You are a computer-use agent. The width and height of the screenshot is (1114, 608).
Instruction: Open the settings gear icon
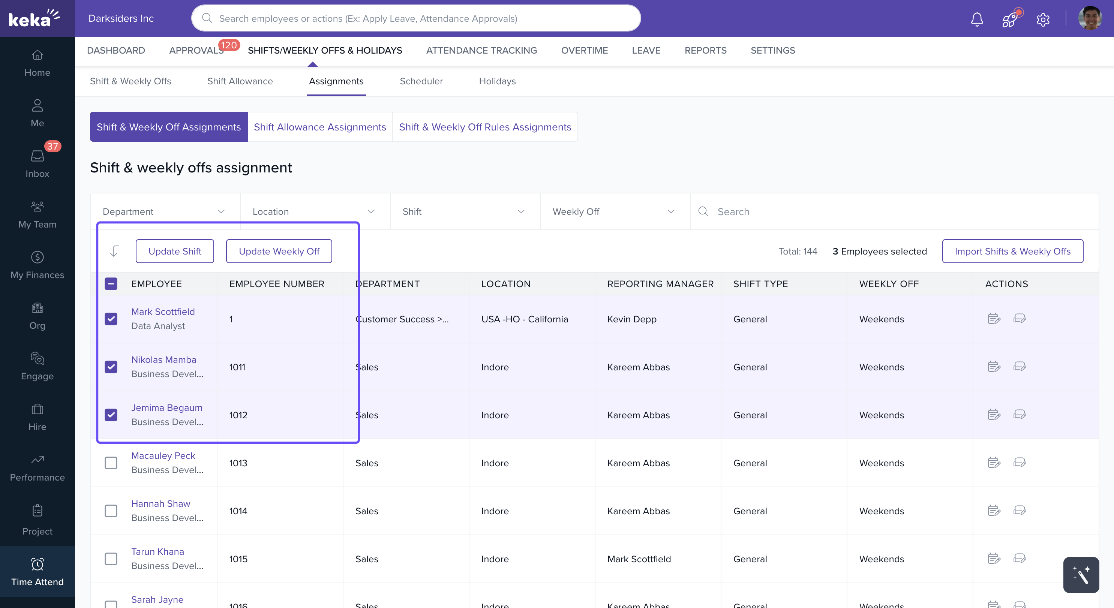(1043, 19)
